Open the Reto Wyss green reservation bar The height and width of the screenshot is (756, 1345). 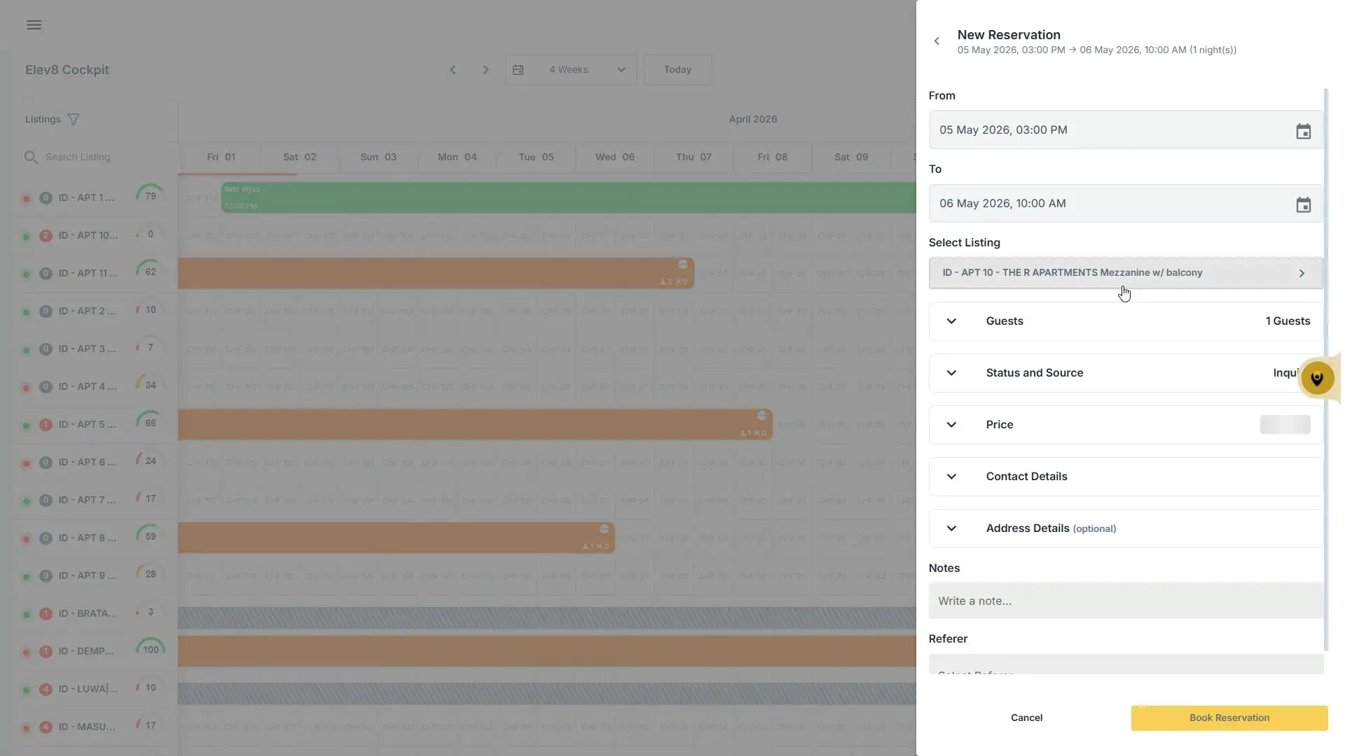point(569,198)
